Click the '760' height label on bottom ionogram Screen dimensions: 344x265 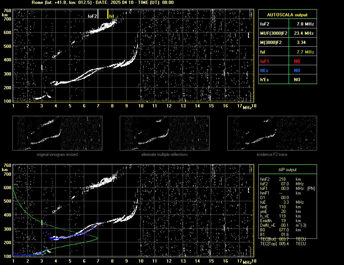(x=7, y=165)
